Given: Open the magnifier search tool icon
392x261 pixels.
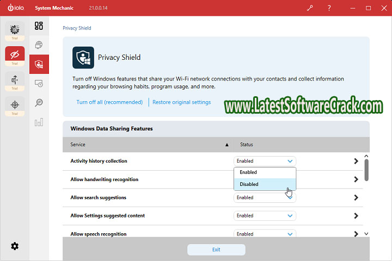Looking at the screenshot, I should (x=39, y=103).
